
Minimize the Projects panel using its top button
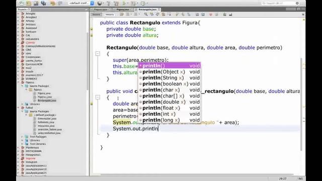[86, 10]
